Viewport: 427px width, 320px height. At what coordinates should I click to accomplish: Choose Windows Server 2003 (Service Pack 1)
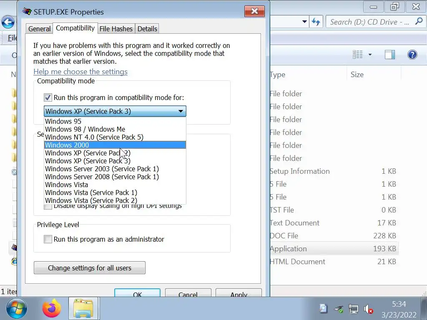click(115, 169)
